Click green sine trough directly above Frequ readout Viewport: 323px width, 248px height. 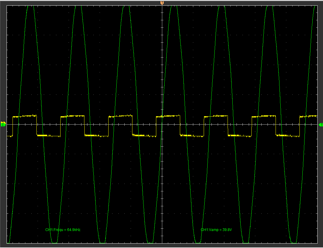[x=55, y=242]
